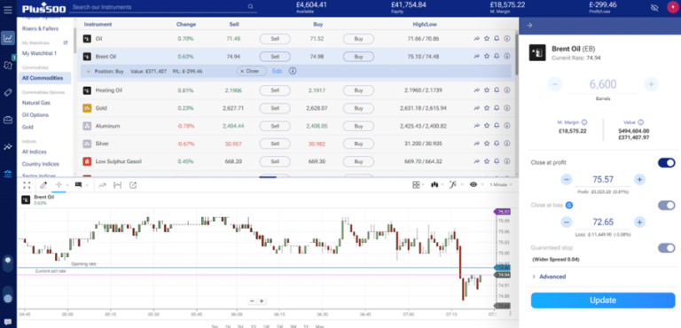Viewport: 681px width, 328px height.
Task: Open Value info icon in order panel
Action: pyautogui.click(x=641, y=122)
